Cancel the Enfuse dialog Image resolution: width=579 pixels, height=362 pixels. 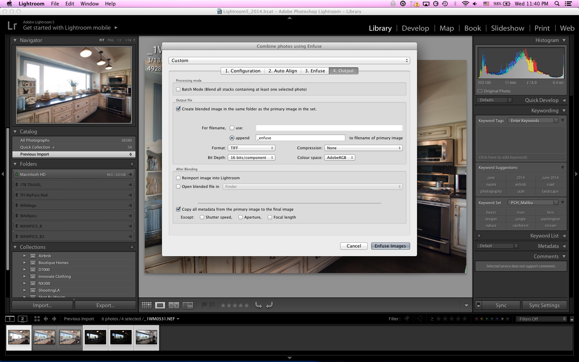tap(354, 246)
